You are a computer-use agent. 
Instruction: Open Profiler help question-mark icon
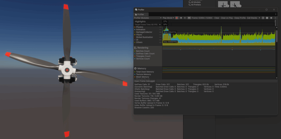271,18
